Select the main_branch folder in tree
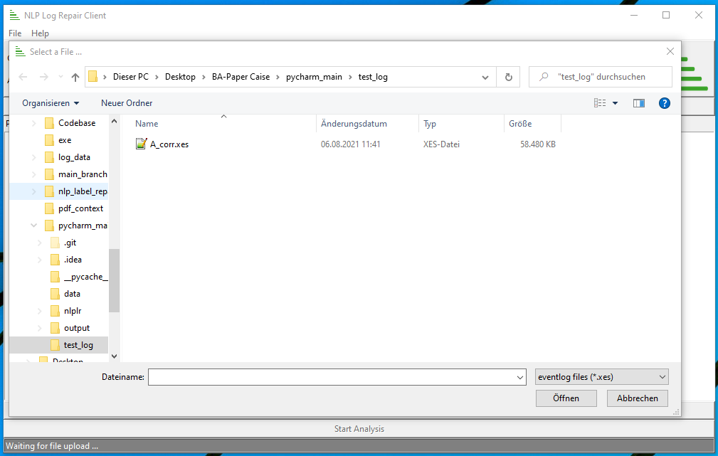This screenshot has width=718, height=456. pos(76,174)
